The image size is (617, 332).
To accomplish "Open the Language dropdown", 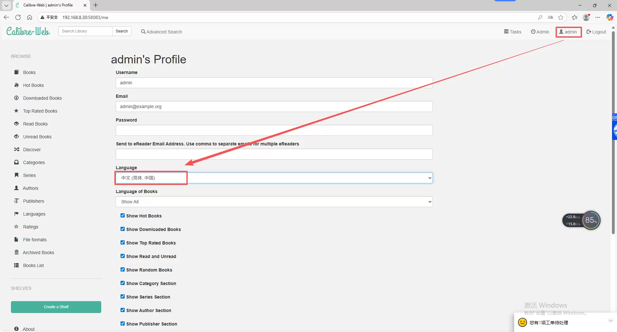I will [x=274, y=178].
